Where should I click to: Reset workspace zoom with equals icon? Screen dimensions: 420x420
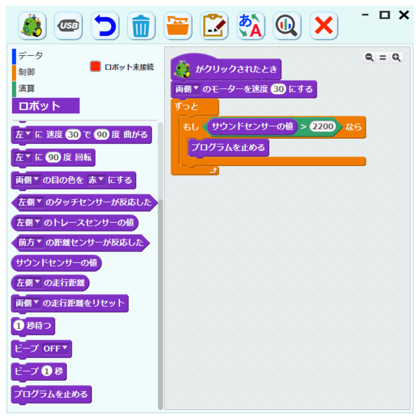tap(383, 57)
